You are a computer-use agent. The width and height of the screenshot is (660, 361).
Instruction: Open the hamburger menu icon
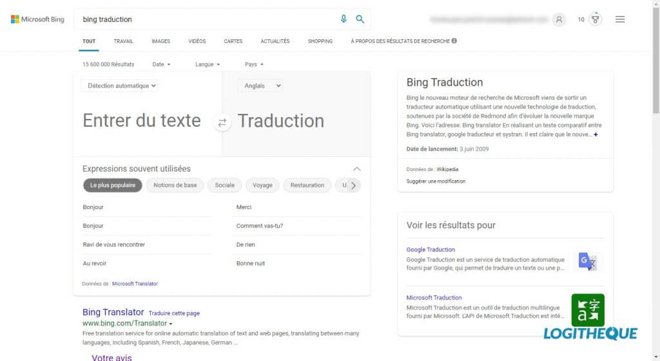click(620, 19)
